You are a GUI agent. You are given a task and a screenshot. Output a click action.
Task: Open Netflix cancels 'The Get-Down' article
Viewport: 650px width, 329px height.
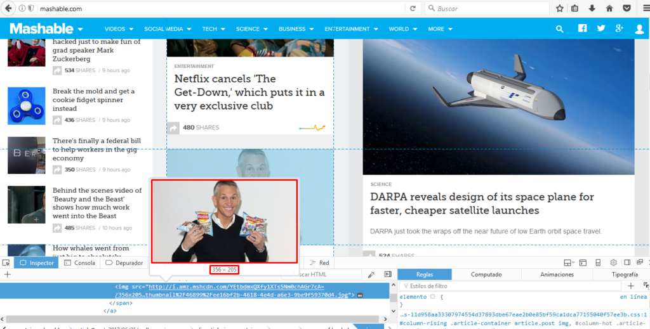(x=249, y=92)
